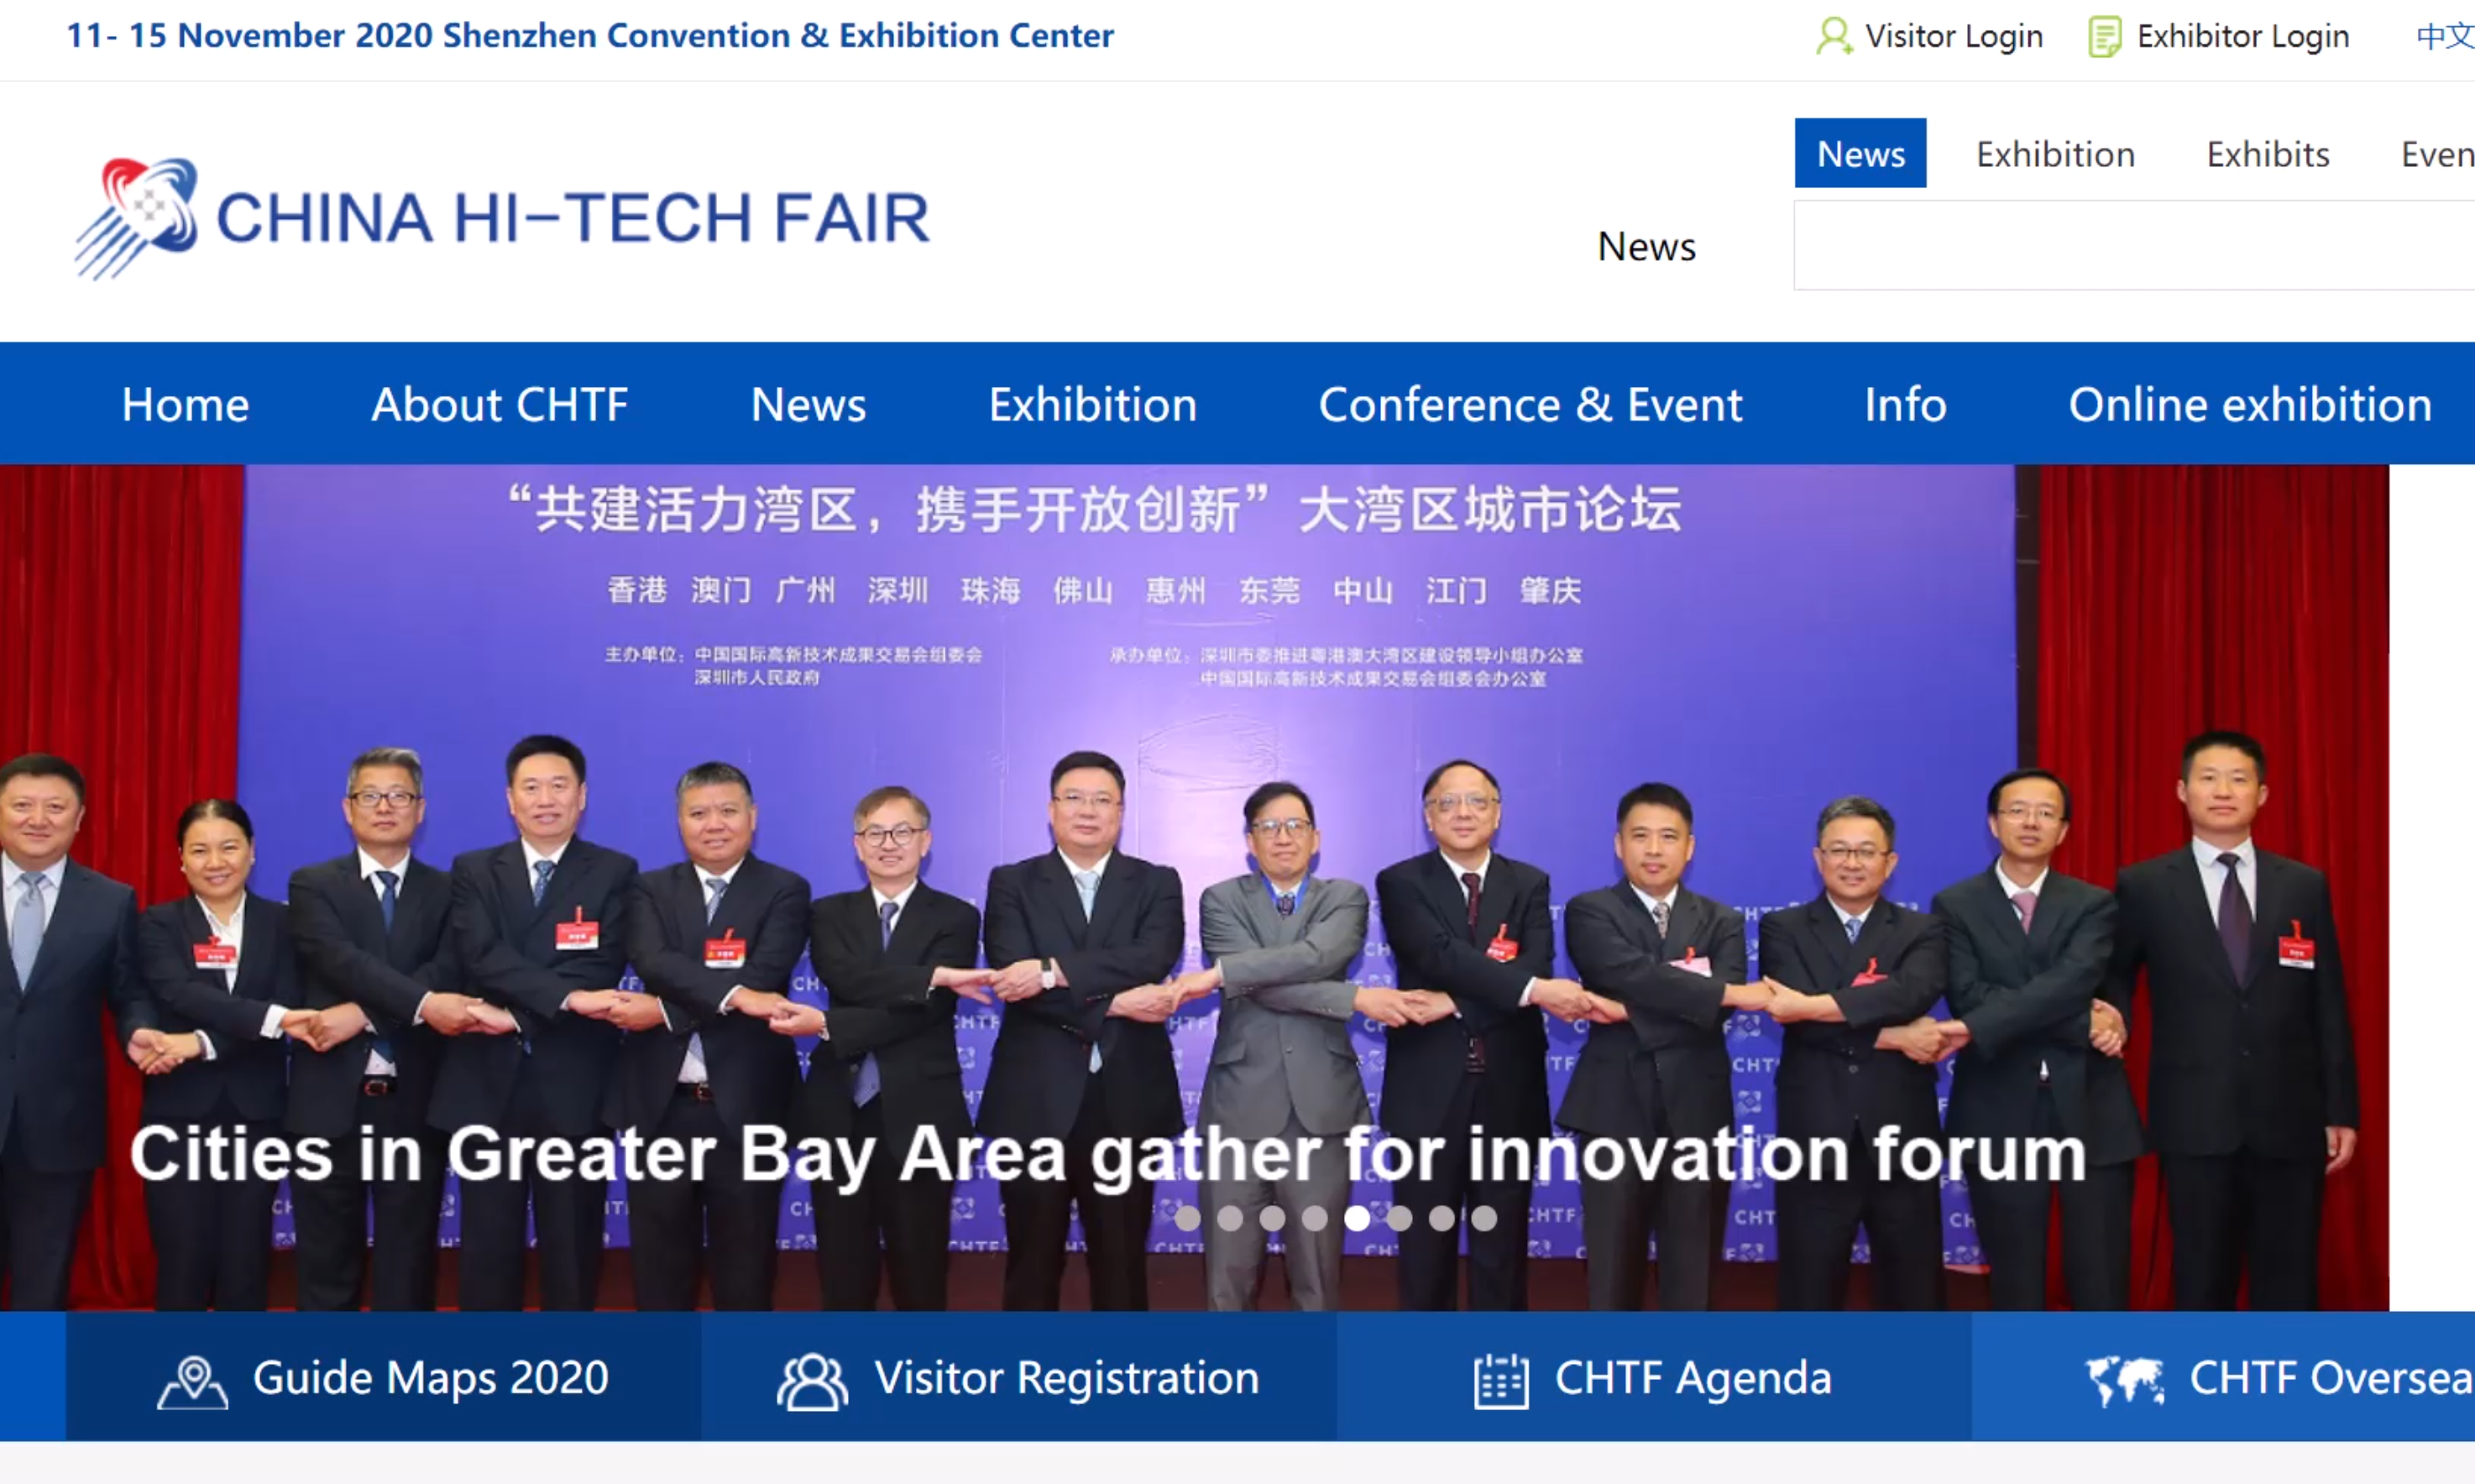2475x1484 pixels.
Task: Click the Exhibitor Login document icon
Action: [x=2105, y=36]
